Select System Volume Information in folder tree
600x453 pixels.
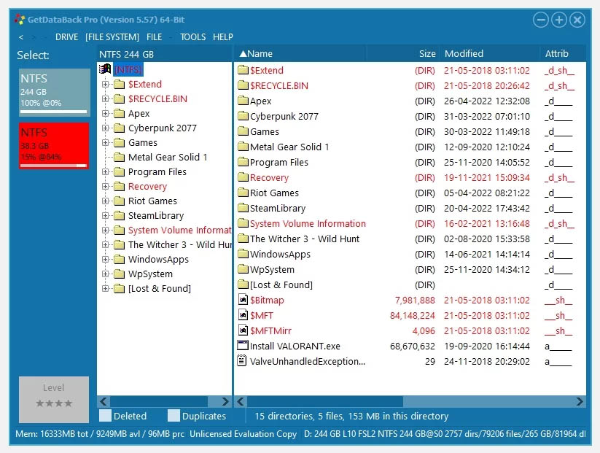coord(180,230)
